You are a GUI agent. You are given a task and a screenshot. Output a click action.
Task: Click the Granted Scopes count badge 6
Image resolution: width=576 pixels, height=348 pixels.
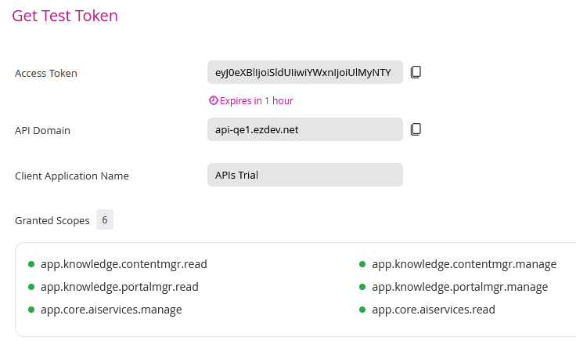105,220
